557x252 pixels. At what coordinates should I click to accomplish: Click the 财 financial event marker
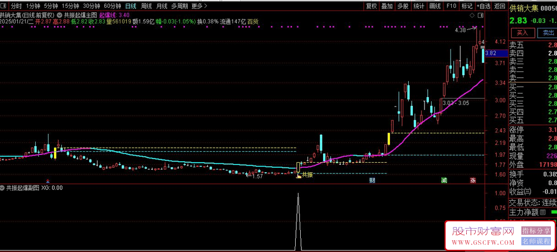coord(372,180)
